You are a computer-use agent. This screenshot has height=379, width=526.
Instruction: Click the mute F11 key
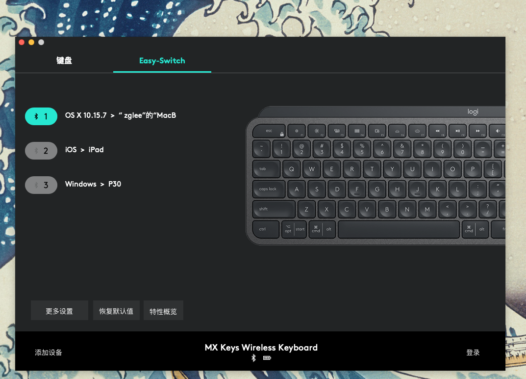coord(497,131)
